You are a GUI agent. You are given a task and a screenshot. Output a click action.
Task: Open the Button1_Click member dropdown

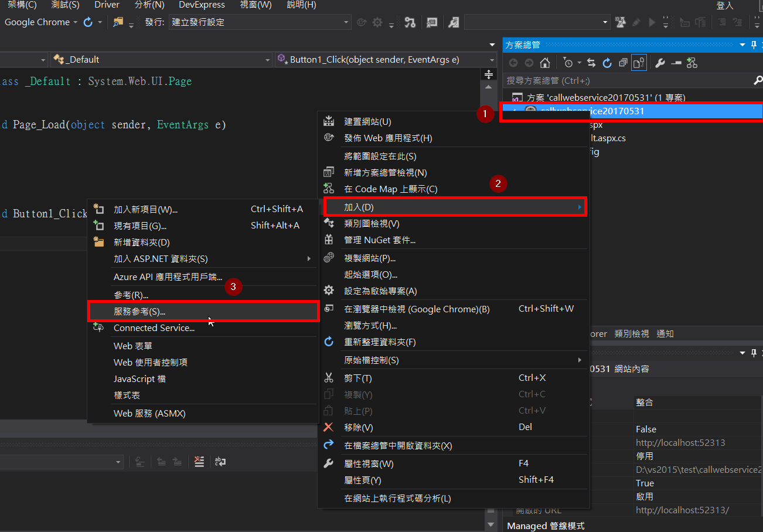point(386,59)
